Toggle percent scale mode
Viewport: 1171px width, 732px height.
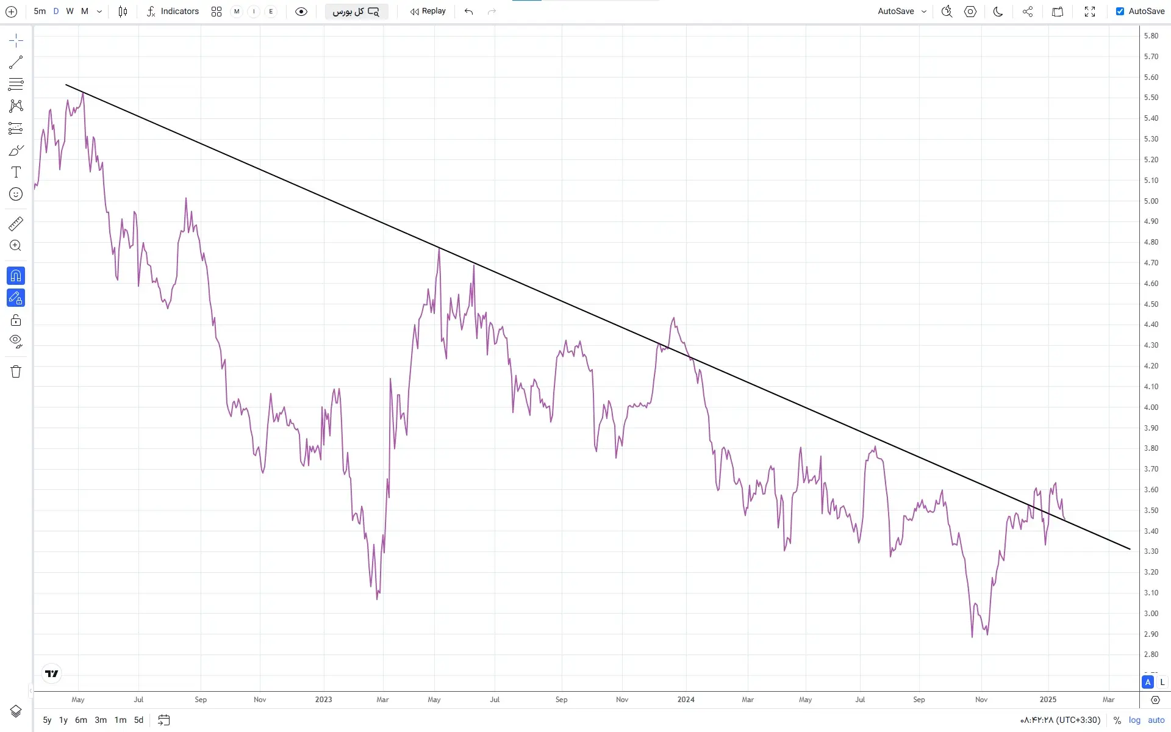point(1117,720)
